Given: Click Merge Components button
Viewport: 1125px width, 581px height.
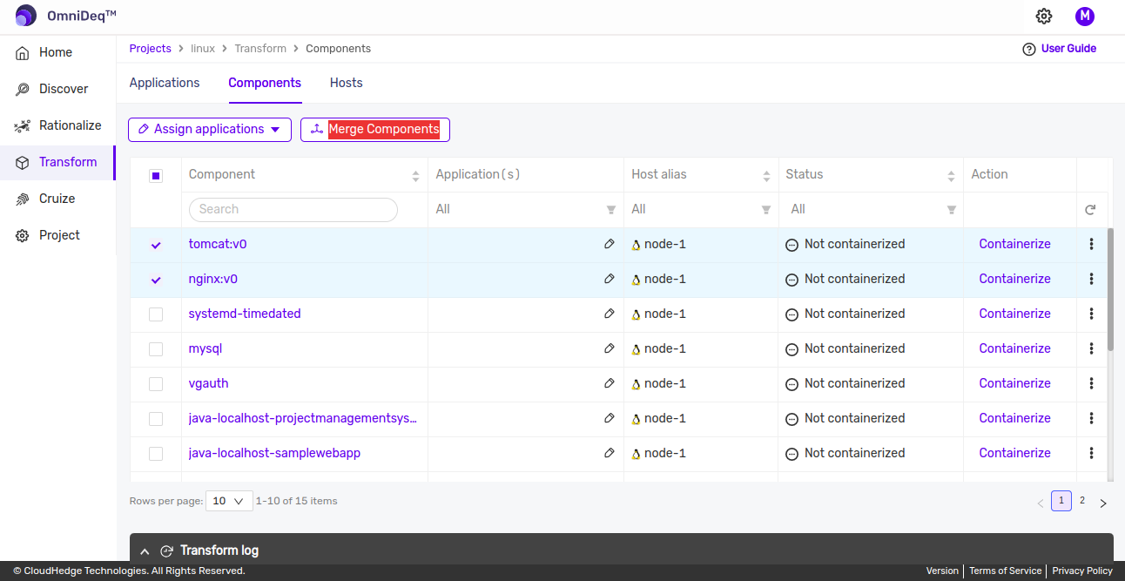Looking at the screenshot, I should (375, 129).
